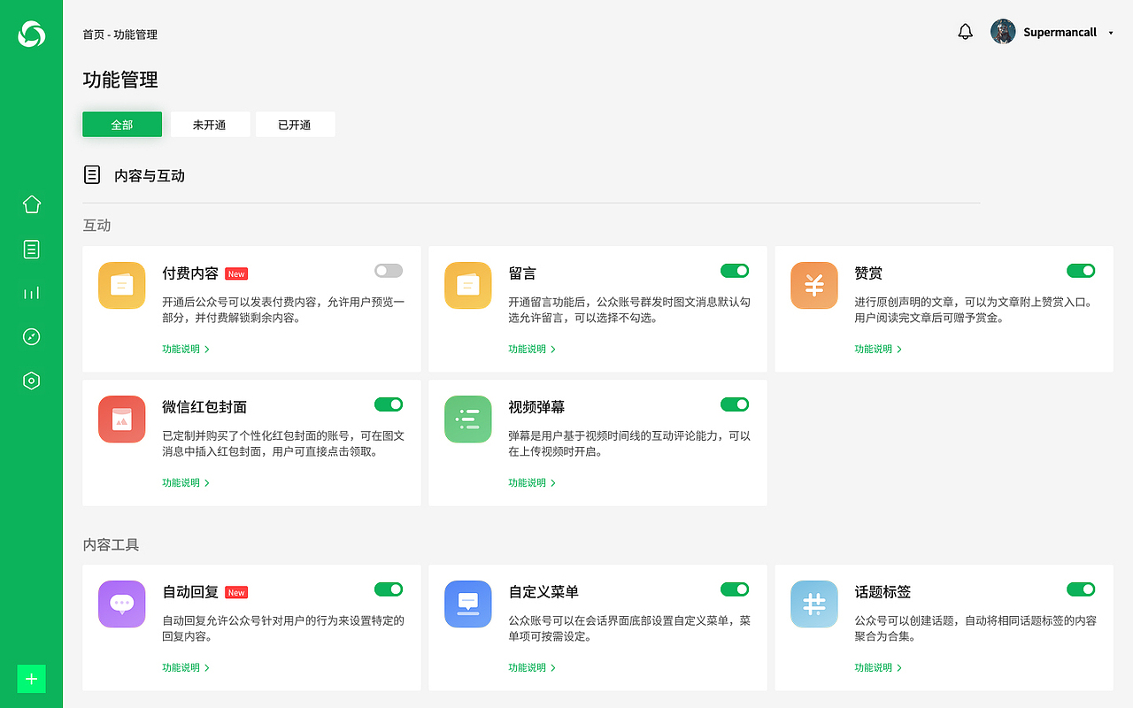
Task: Disable the 留言 feature toggle
Action: point(734,271)
